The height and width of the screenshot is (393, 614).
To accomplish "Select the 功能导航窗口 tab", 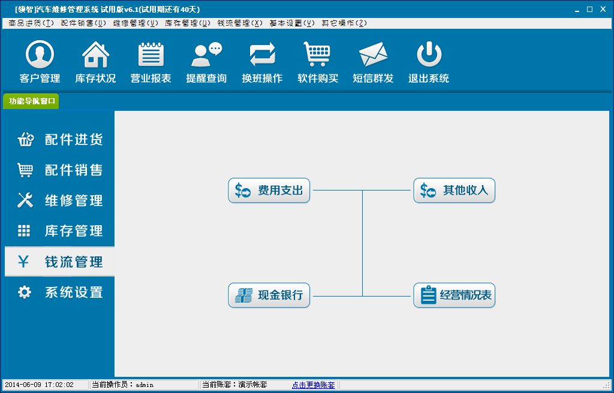I will (x=32, y=101).
